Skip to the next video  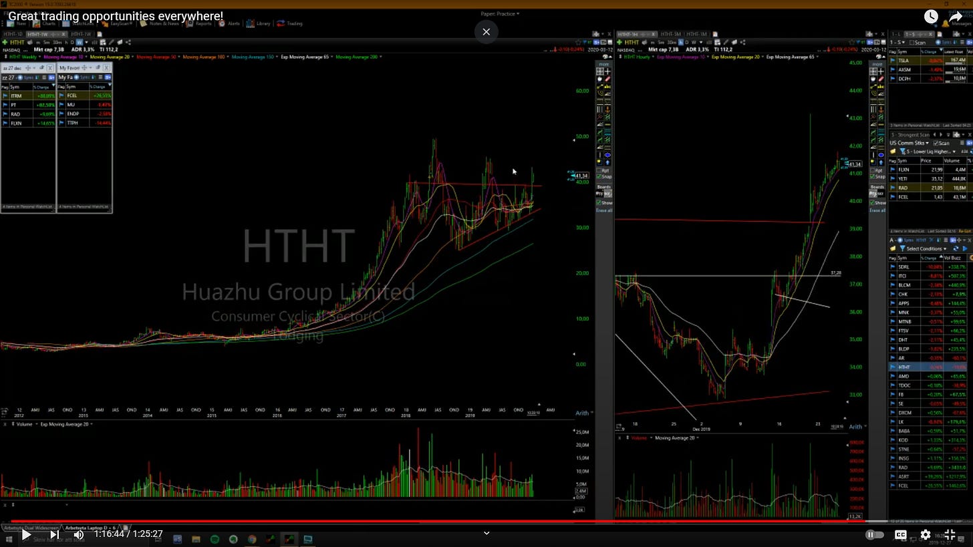[x=55, y=534]
